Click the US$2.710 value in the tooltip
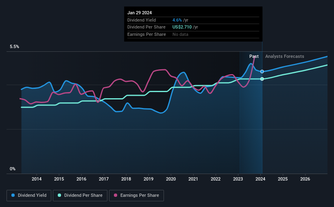334x207 pixels. [x=182, y=27]
